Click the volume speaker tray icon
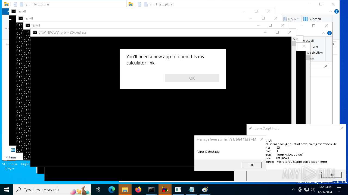The height and width of the screenshot is (195, 348). 313,190
